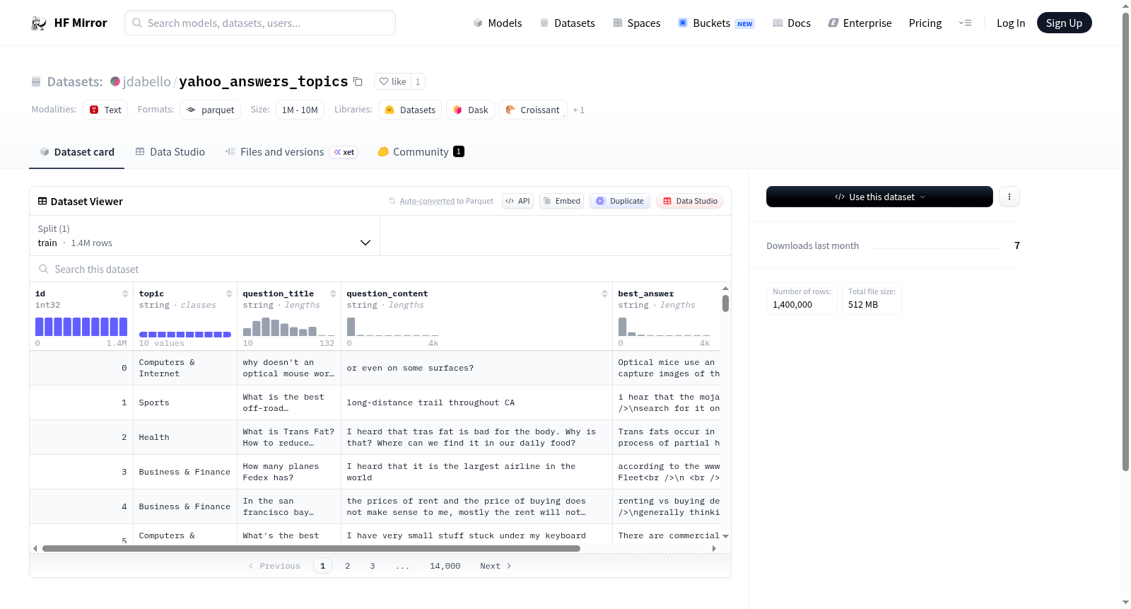Expand the Use this dataset dropdown
This screenshot has height=609, width=1131.
click(879, 197)
